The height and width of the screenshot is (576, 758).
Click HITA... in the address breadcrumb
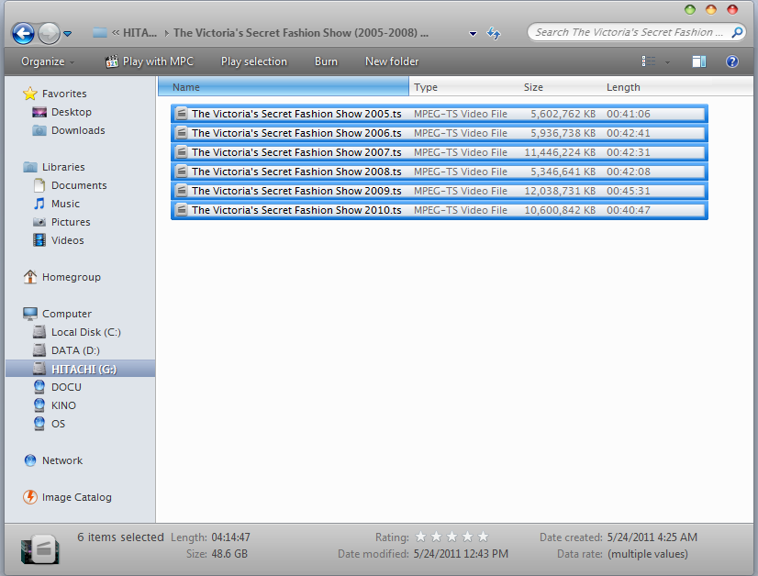(x=139, y=33)
